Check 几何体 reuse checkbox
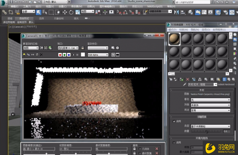238x155 pixels. pyautogui.click(x=140, y=149)
